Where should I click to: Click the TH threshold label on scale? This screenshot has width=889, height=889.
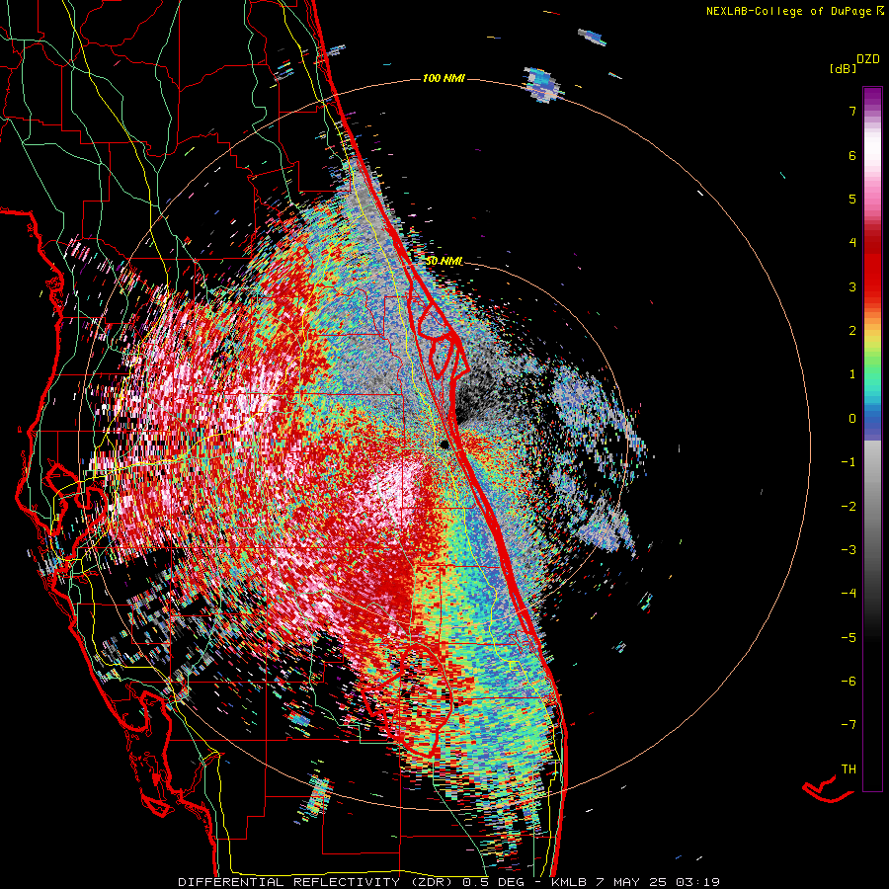point(849,768)
